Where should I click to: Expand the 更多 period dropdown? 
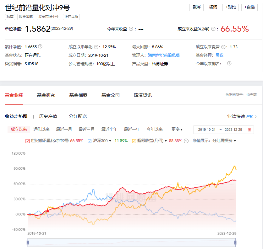coord(177,130)
